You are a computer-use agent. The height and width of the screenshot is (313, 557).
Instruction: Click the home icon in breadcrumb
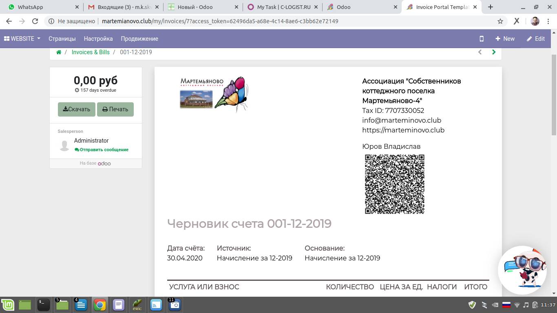pos(59,52)
